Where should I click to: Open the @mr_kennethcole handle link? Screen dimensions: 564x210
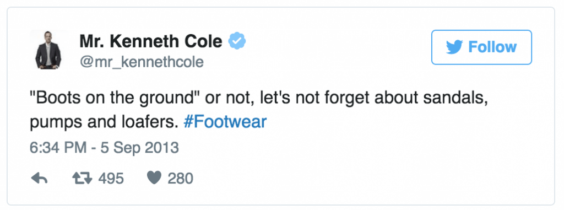(142, 62)
